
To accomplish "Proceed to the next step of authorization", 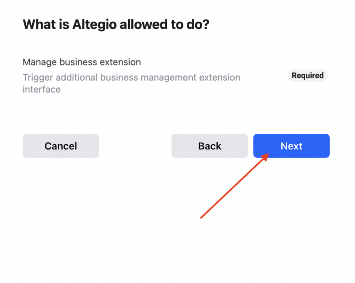I will click(x=291, y=146).
